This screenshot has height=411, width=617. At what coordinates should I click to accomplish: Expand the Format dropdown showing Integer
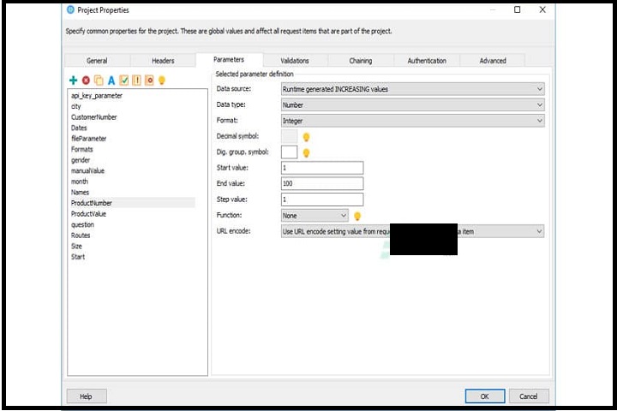412,121
